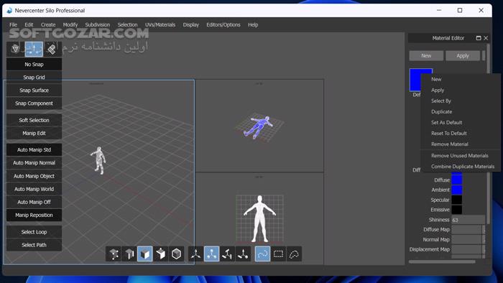The height and width of the screenshot is (283, 503).
Task: Enable Snap Grid
Action: (x=34, y=78)
